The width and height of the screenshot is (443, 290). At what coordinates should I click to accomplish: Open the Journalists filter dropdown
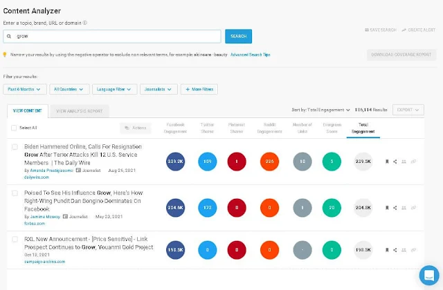159,89
